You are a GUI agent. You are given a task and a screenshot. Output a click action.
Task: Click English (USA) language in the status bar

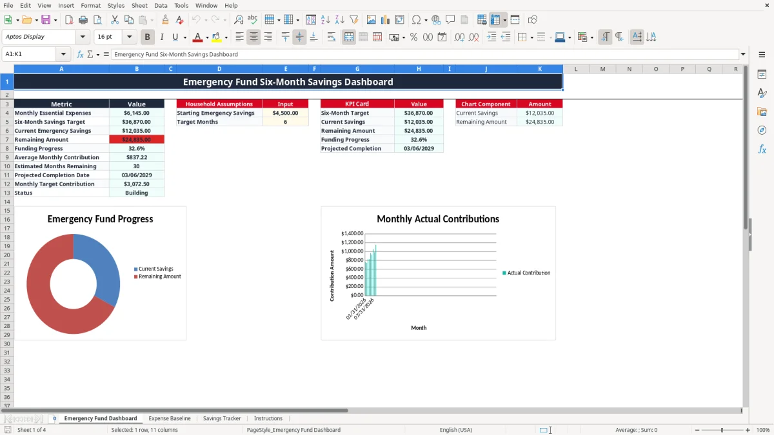[x=455, y=430]
